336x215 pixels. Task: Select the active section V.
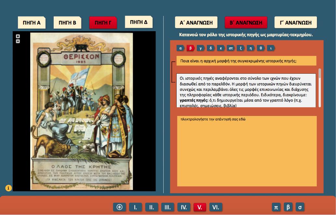200,207
